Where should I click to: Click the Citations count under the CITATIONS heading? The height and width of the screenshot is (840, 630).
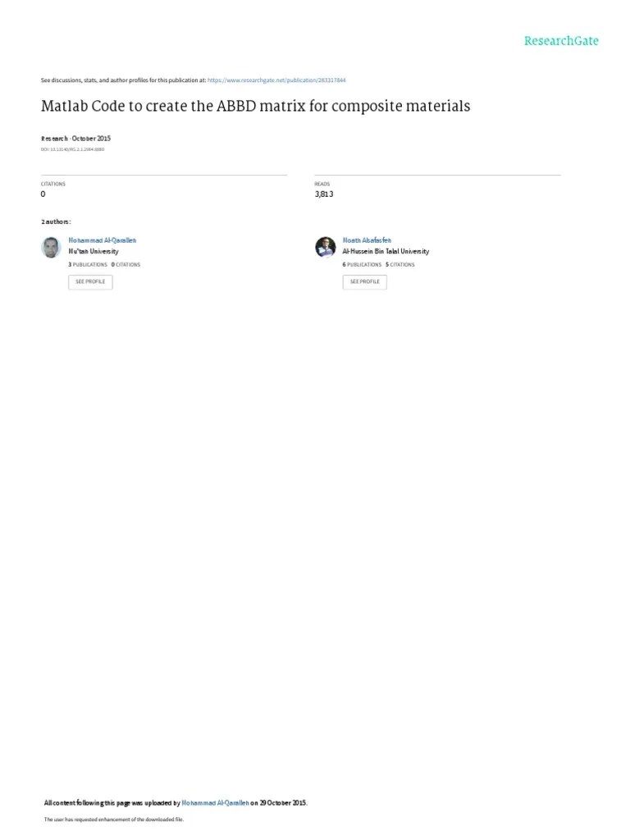coord(43,194)
